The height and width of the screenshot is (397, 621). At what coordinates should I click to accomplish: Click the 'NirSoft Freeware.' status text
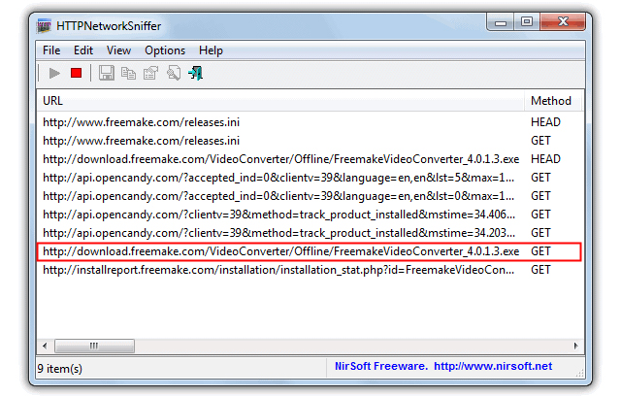click(x=381, y=366)
